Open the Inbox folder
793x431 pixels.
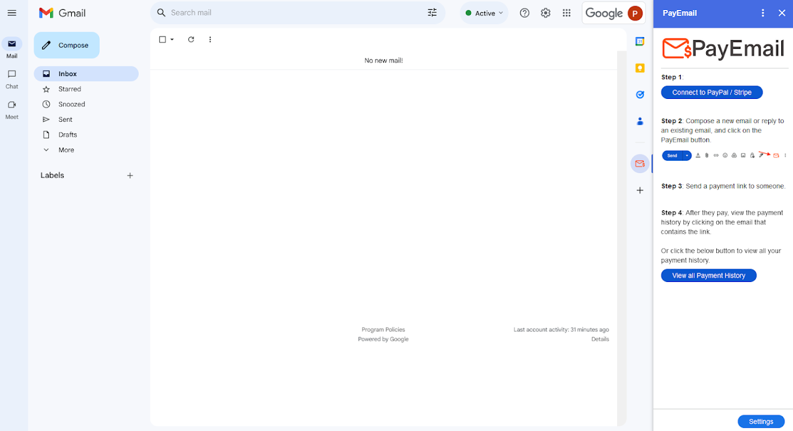pyautogui.click(x=86, y=74)
